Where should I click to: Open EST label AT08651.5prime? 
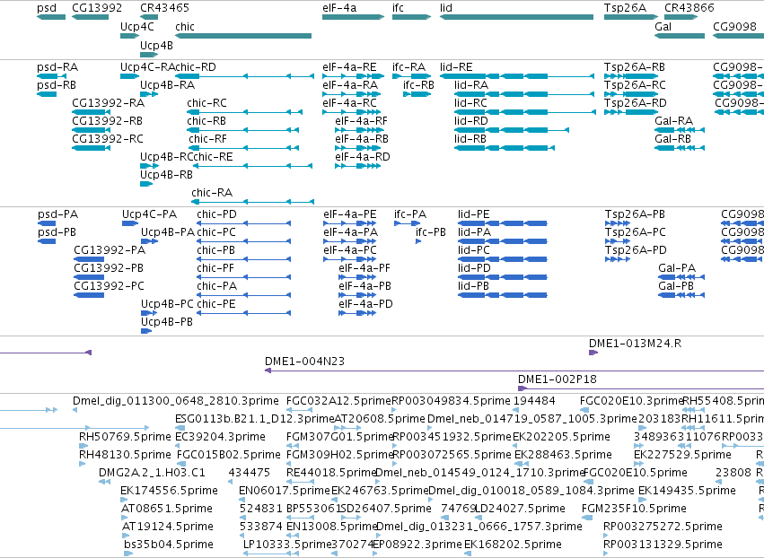pyautogui.click(x=167, y=509)
